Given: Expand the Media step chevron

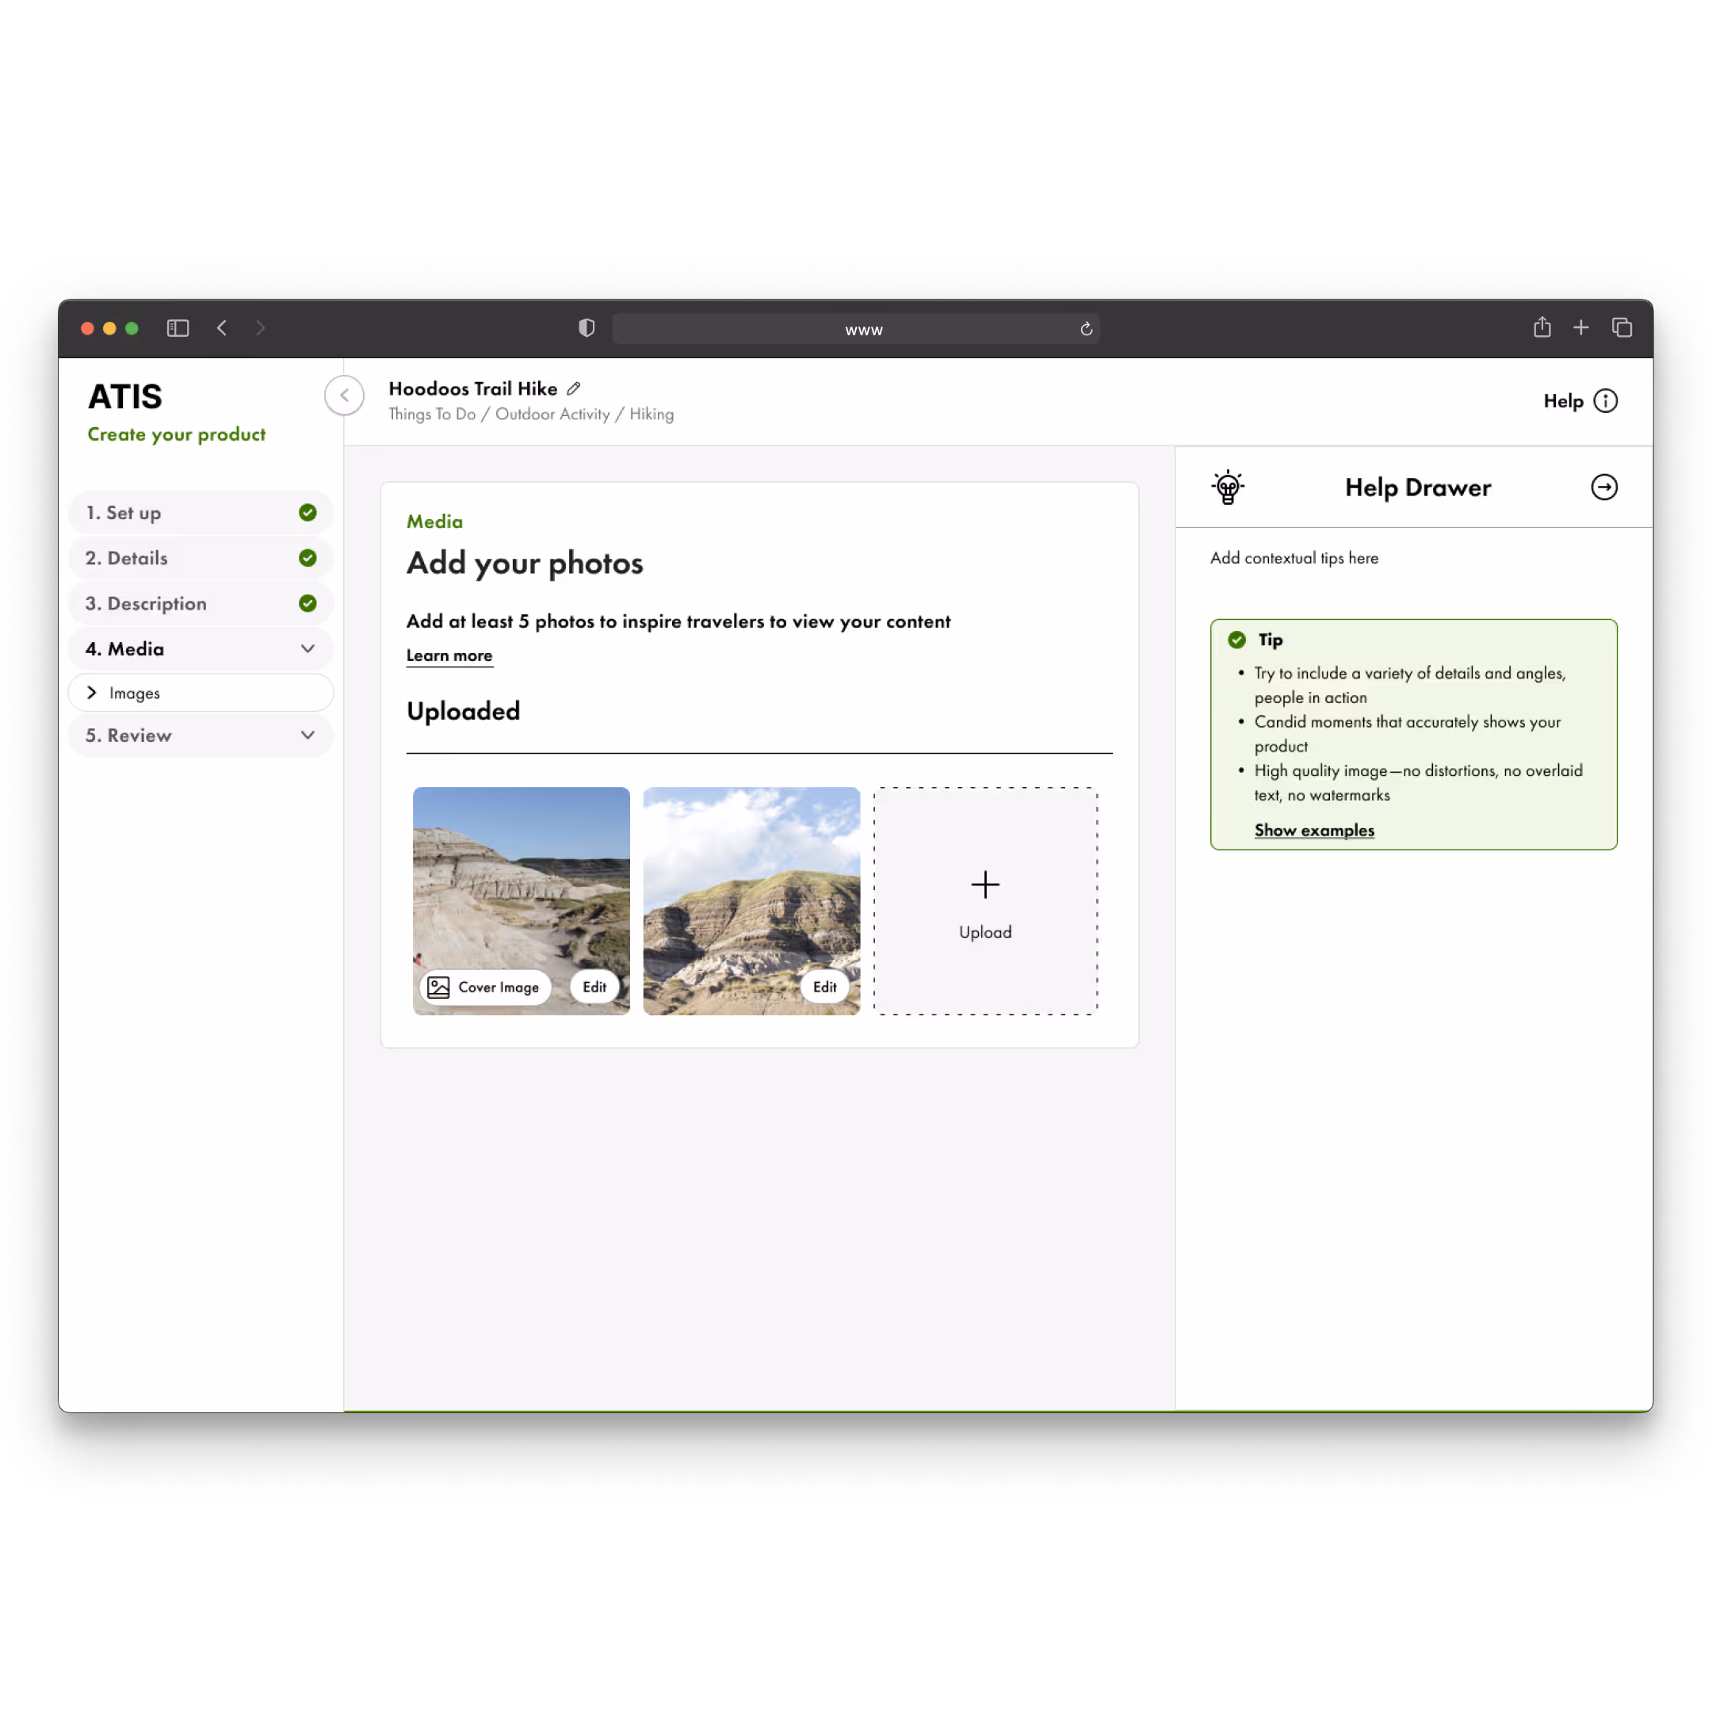Looking at the screenshot, I should pos(308,648).
